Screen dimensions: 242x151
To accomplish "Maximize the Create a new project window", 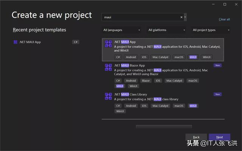I will click(x=225, y=4).
